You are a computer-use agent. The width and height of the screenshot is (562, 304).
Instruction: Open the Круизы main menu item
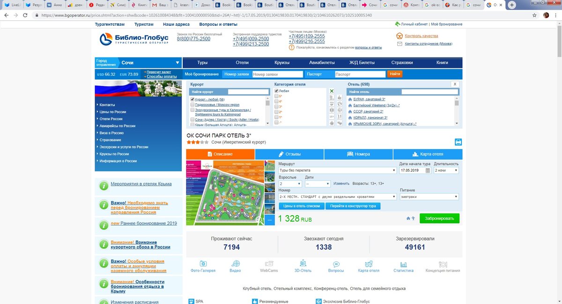[282, 63]
